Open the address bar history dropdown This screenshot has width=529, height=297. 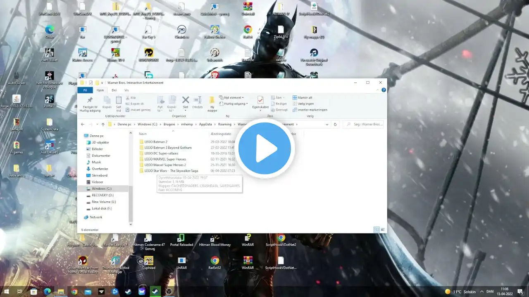pos(327,124)
